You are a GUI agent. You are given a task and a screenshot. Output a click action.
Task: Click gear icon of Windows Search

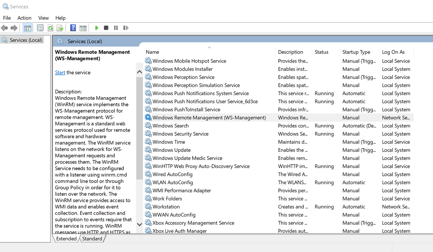[148, 126]
